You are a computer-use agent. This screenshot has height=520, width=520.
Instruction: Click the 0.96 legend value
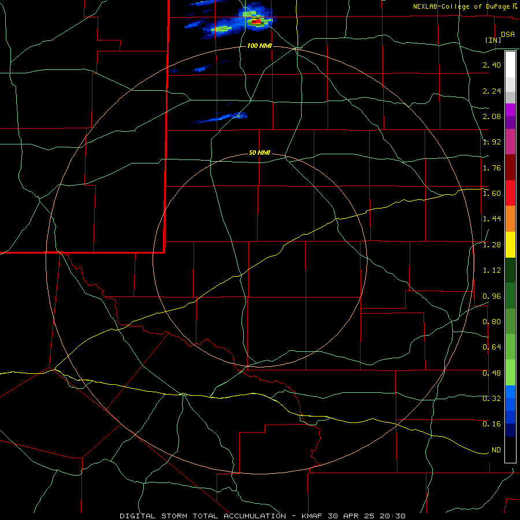click(492, 296)
